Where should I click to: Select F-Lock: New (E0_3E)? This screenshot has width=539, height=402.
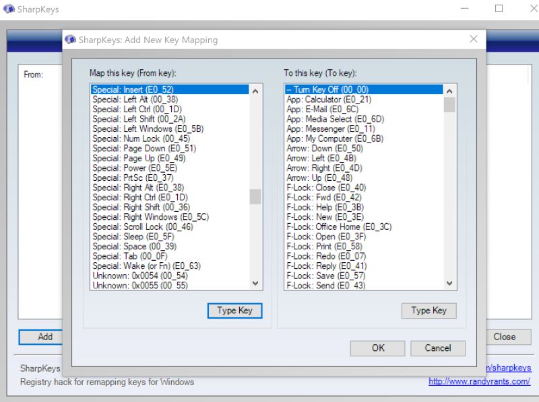[364, 217]
